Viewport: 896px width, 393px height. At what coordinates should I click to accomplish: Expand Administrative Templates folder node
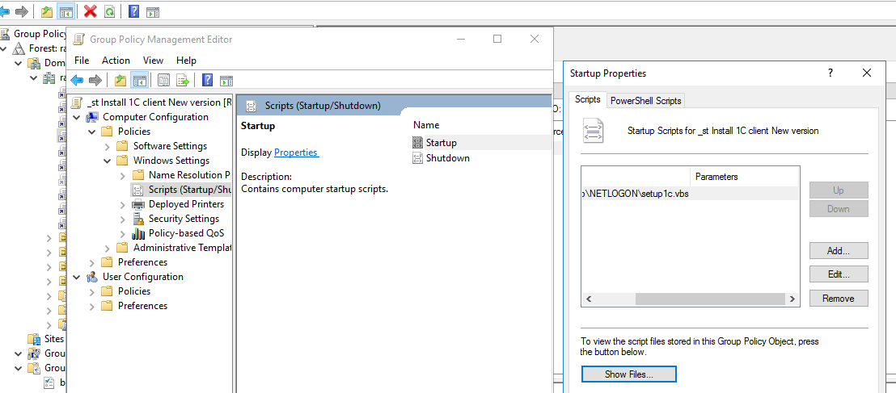coord(108,248)
